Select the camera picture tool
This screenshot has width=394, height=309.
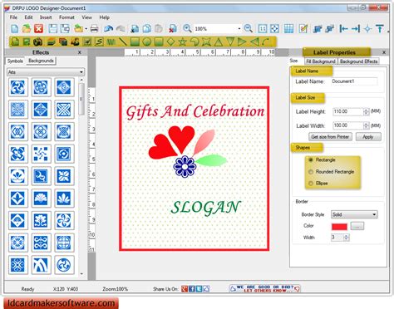37,42
